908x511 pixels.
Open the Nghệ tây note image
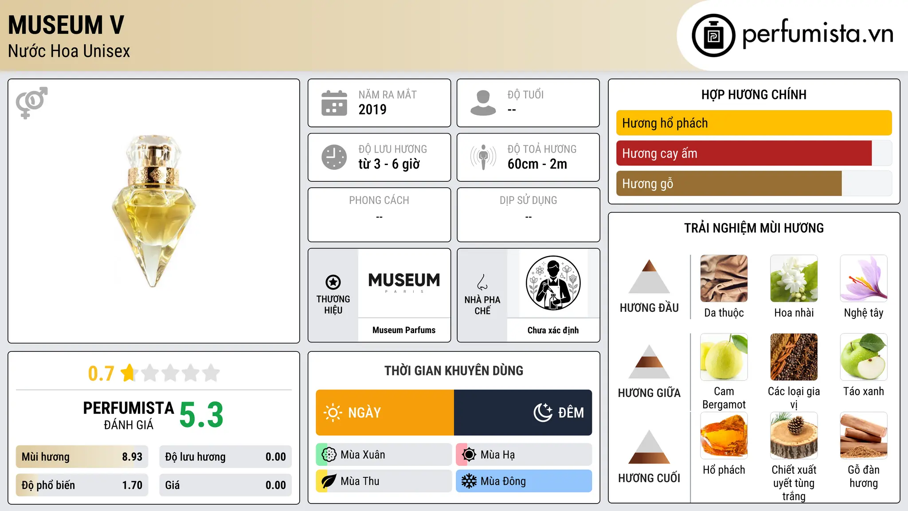coord(864,279)
